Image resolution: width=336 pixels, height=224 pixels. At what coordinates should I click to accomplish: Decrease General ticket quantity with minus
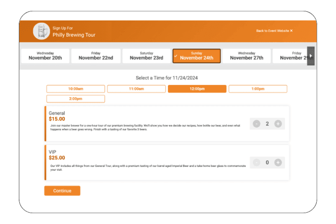[257, 124]
